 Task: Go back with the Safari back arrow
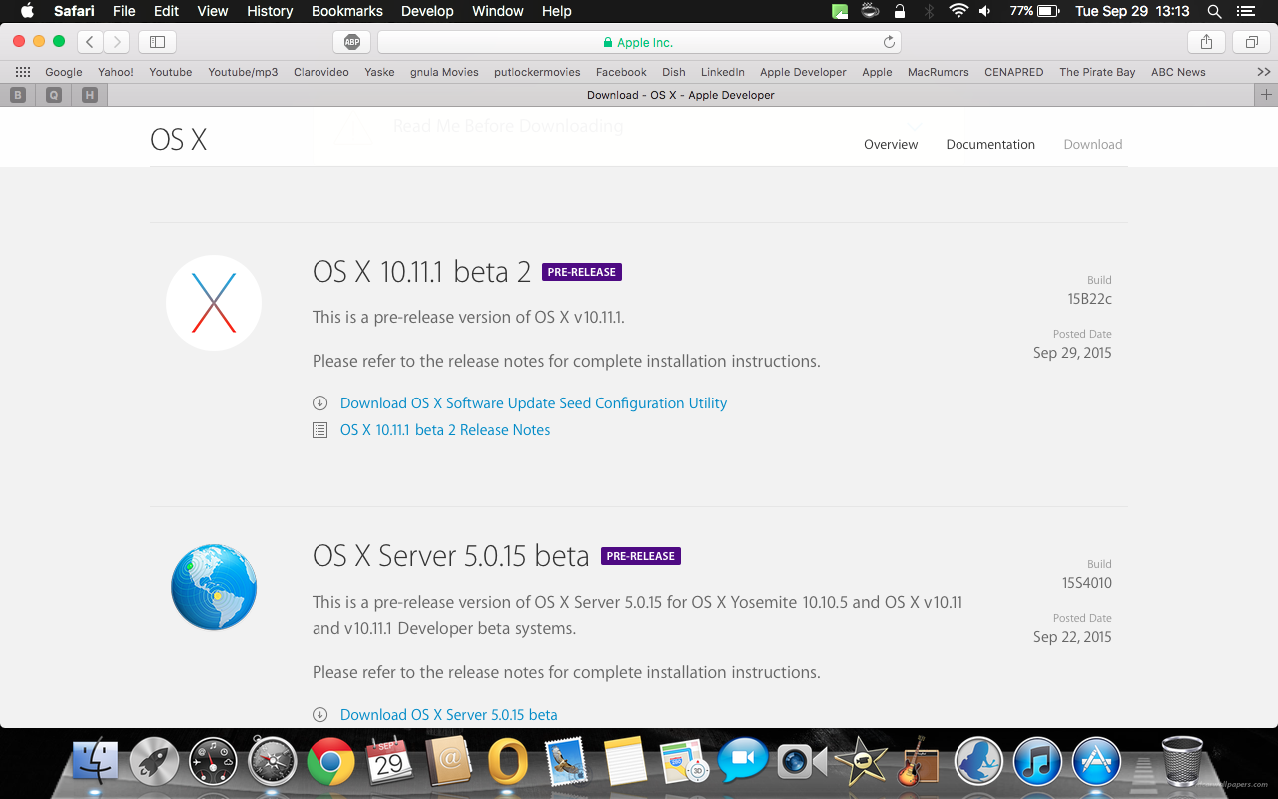pos(90,42)
